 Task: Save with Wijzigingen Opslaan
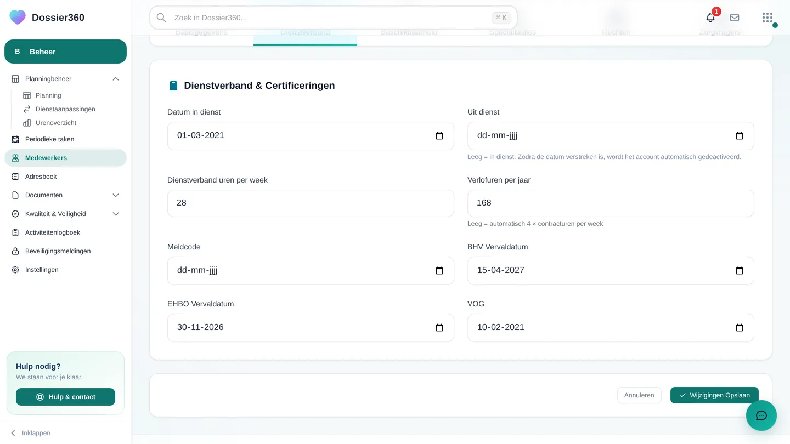coord(714,395)
